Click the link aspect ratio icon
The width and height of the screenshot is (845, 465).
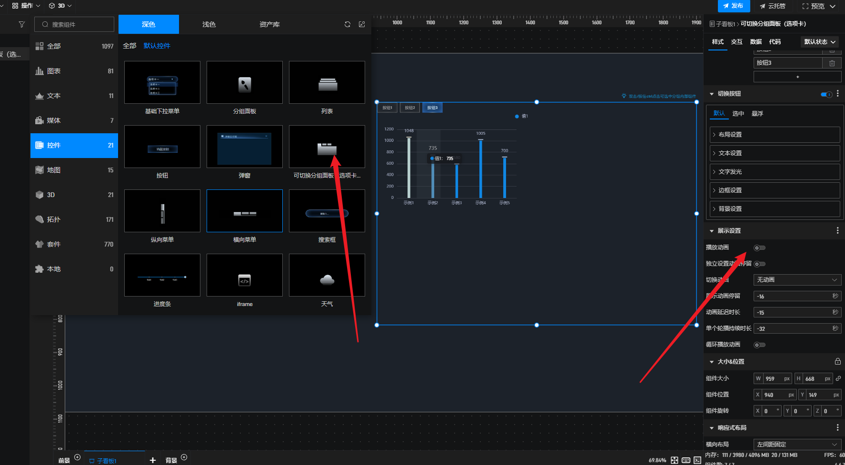[x=838, y=379]
